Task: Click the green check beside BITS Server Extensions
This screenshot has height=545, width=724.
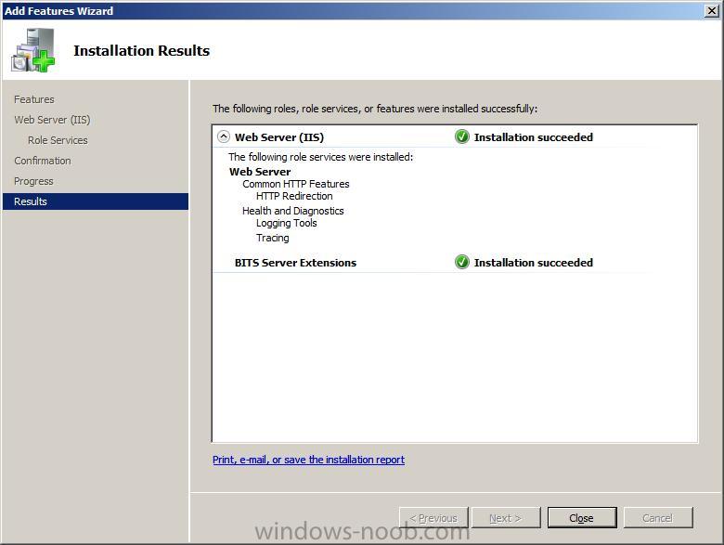Action: [x=461, y=262]
